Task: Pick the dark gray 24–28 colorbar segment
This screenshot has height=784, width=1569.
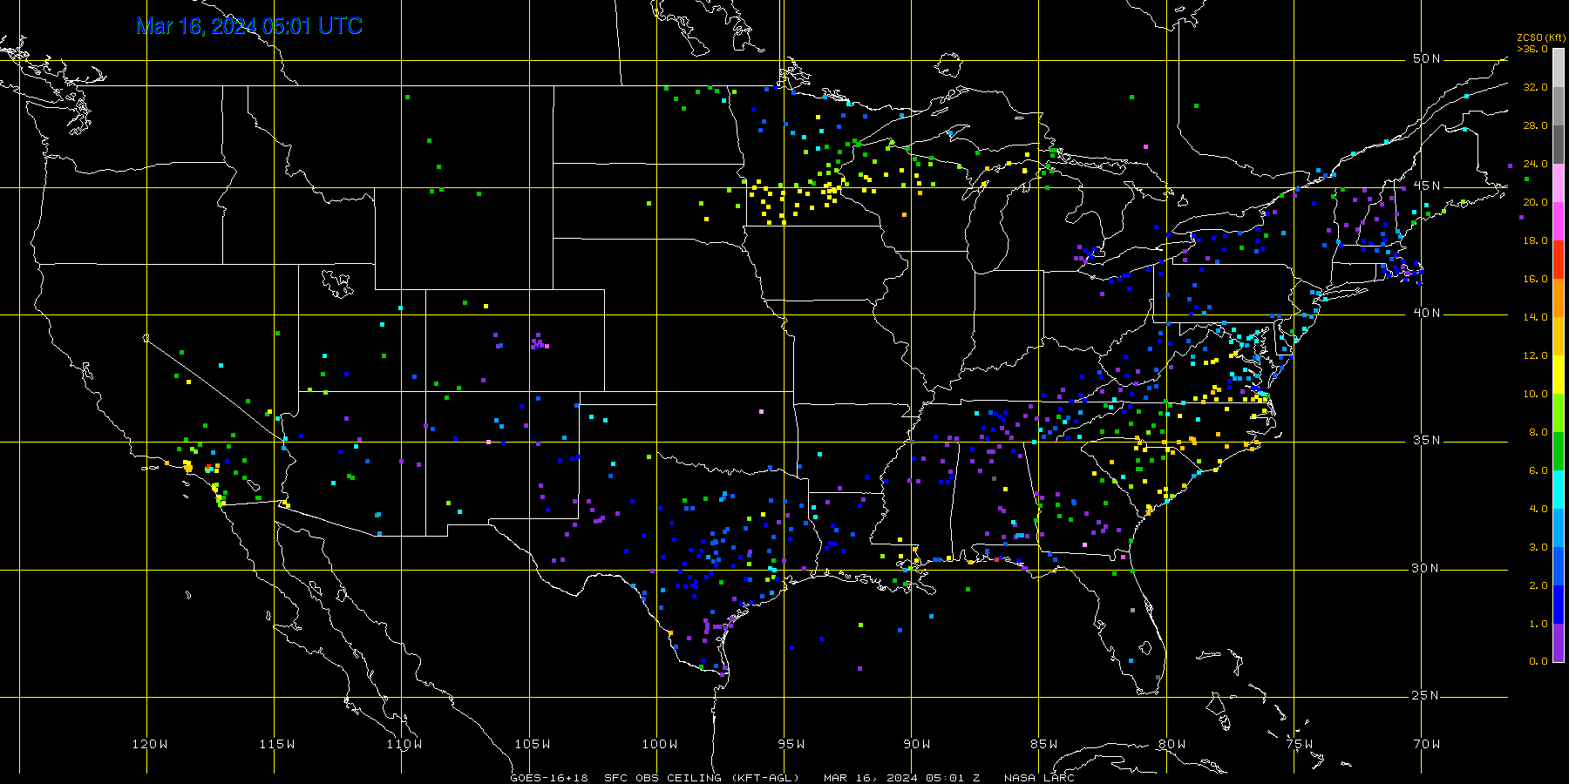Action: click(x=1559, y=145)
